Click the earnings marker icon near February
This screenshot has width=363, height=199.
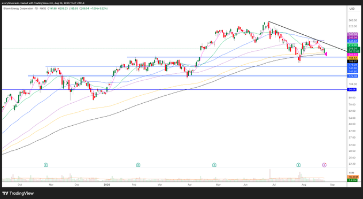click(138, 165)
